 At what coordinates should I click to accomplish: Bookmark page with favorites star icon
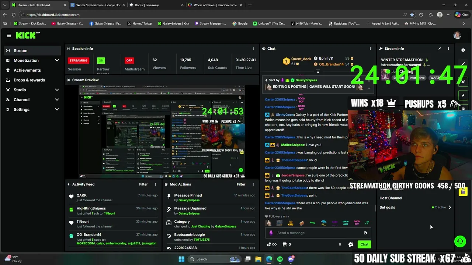(x=412, y=15)
